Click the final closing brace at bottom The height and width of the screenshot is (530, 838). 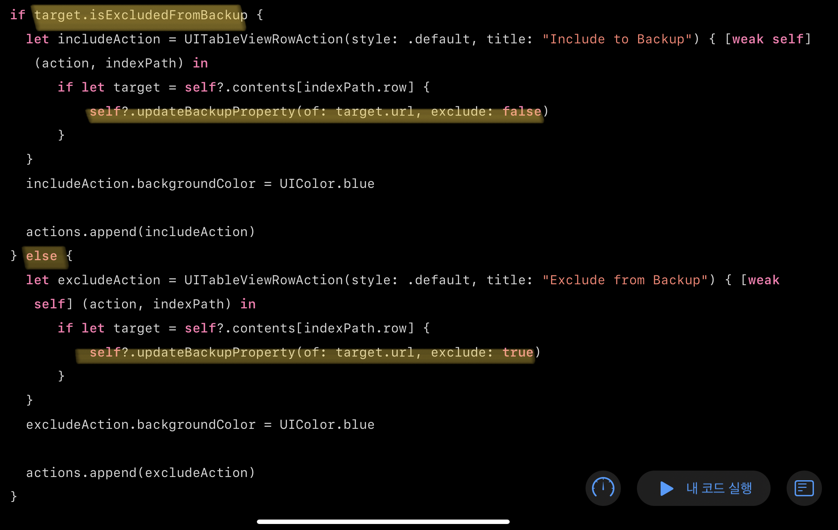(14, 497)
